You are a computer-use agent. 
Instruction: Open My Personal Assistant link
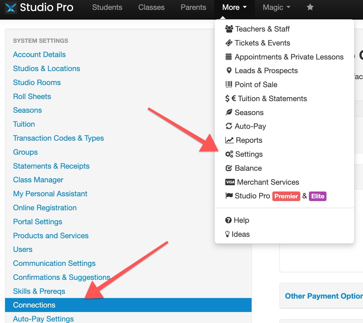click(50, 194)
